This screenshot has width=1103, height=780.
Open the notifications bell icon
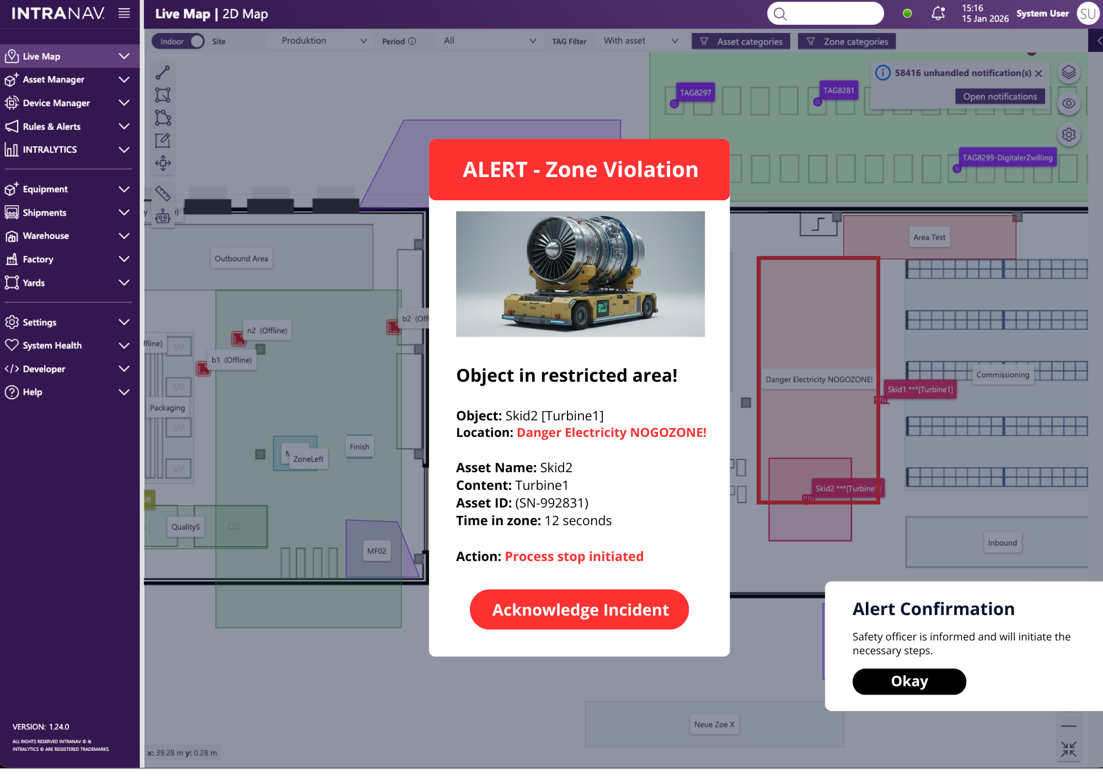coord(938,14)
